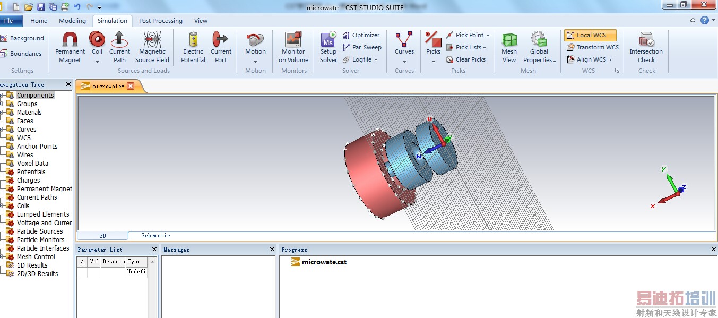Open Boundaries settings
Screen dimensions: 718x318
(21, 54)
